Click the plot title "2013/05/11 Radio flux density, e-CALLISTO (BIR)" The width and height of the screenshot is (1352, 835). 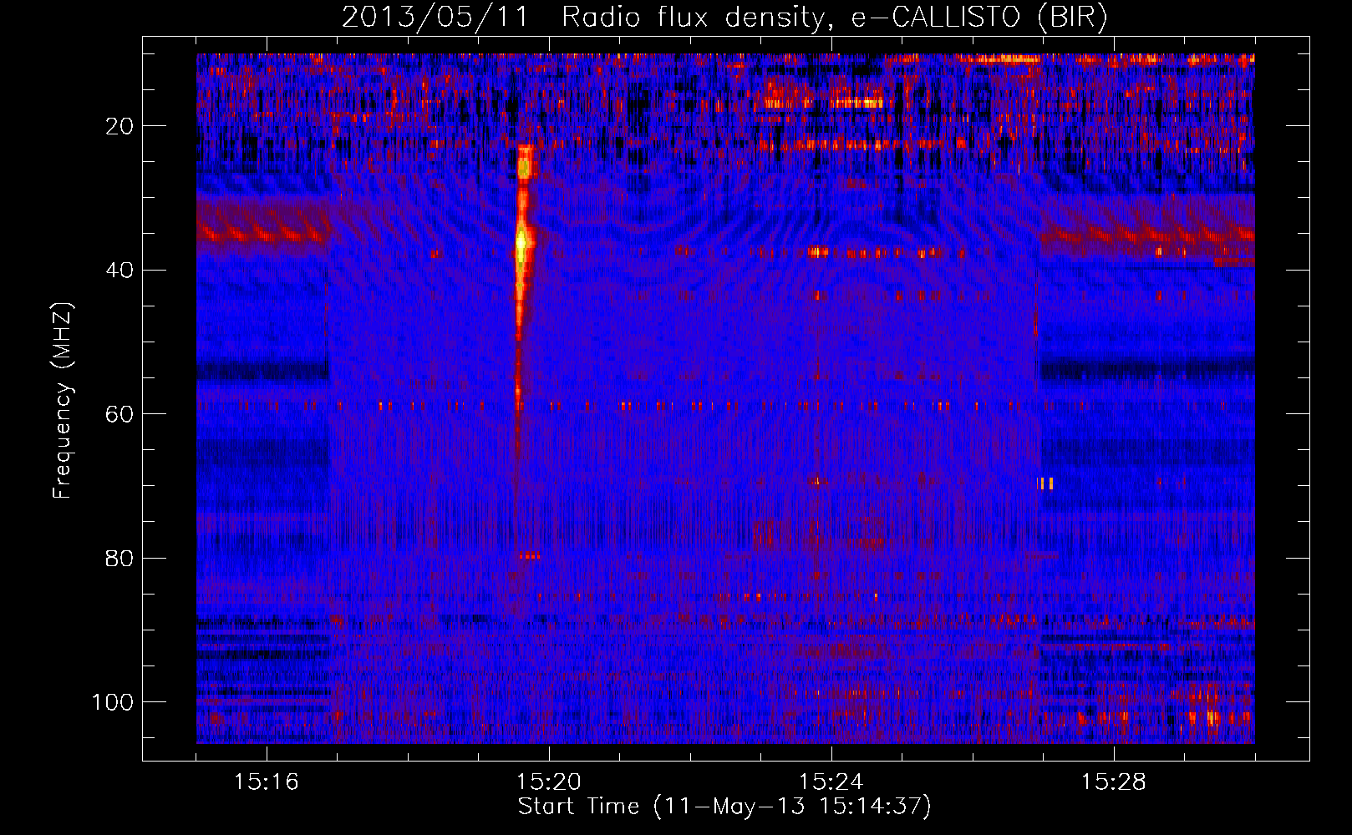(x=724, y=17)
